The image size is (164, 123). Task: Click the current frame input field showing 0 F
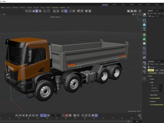pos(56,115)
